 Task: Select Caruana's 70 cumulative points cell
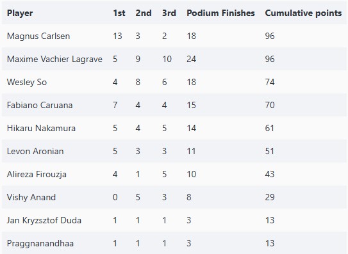(x=270, y=105)
